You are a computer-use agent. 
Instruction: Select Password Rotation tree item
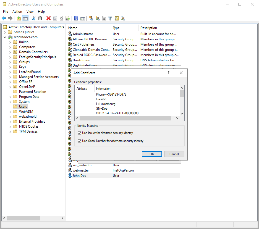pyautogui.click(x=33, y=92)
